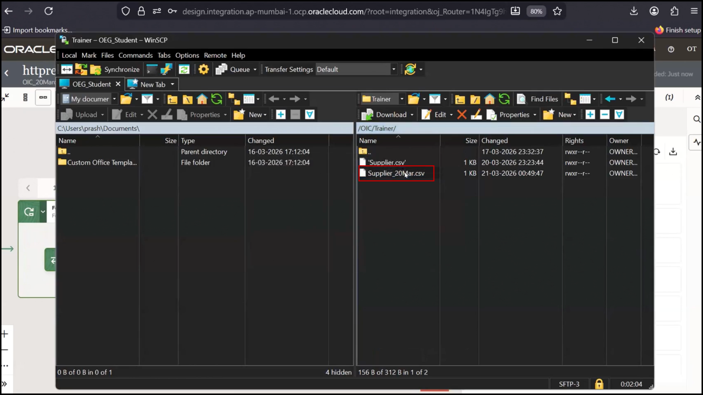This screenshot has height=395, width=703.
Task: Open the console terminal icon
Action: (152, 69)
